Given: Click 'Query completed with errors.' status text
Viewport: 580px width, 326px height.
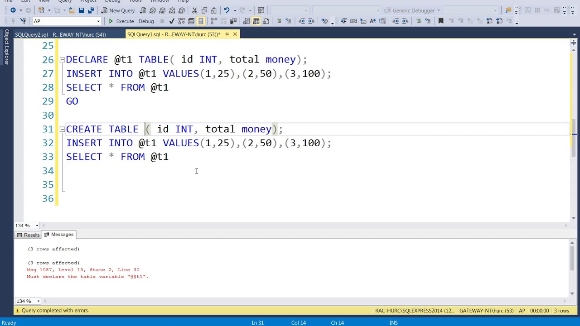Looking at the screenshot, I should tap(55, 311).
